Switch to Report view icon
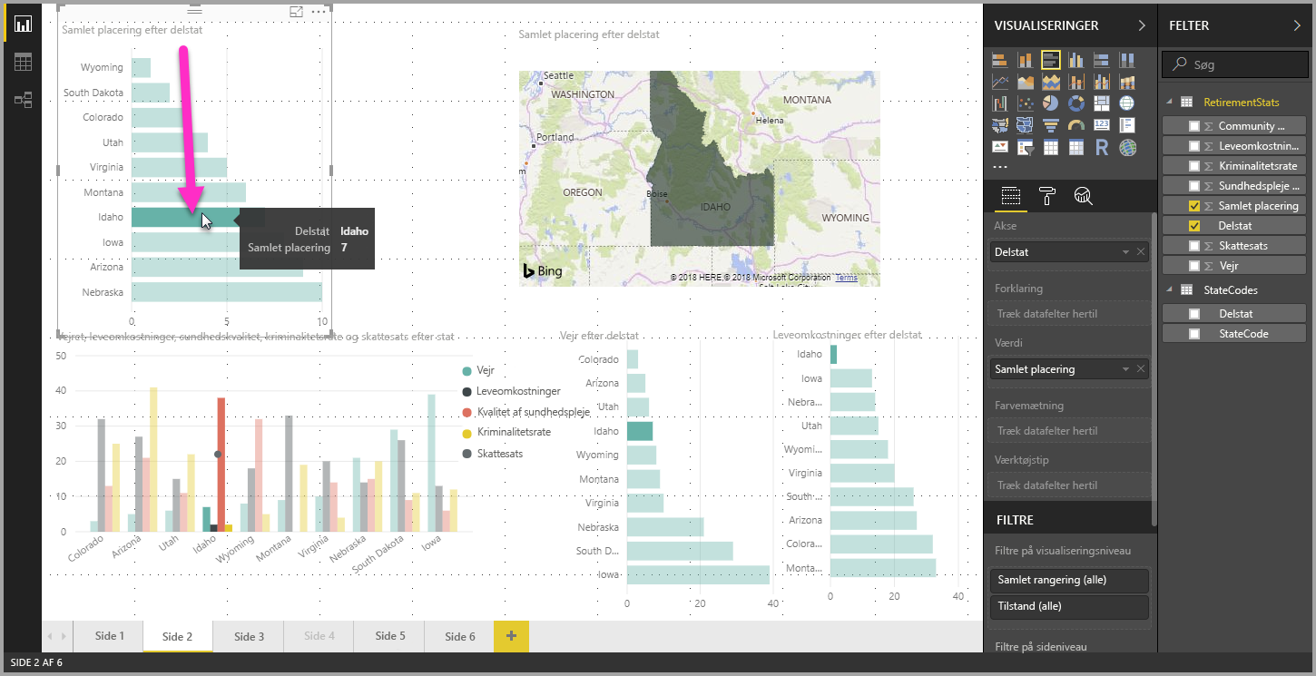Viewport: 1316px width, 676px height. (x=23, y=24)
